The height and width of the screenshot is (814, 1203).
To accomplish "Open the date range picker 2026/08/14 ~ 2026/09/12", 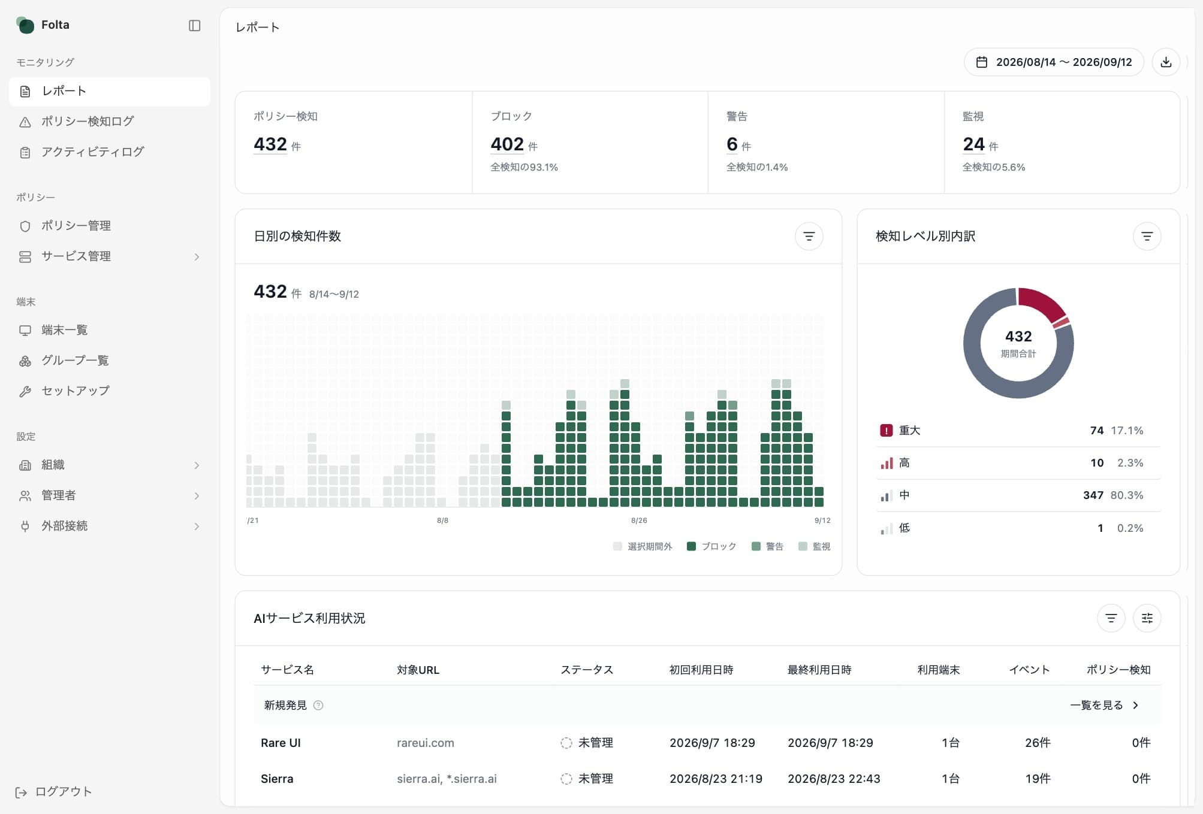I will (x=1053, y=62).
